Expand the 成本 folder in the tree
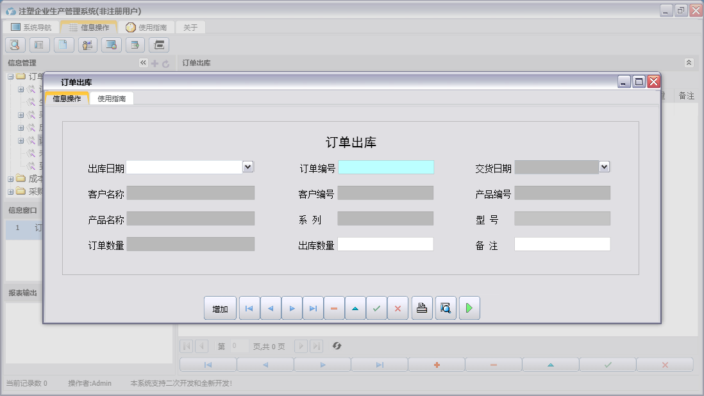704x396 pixels. pyautogui.click(x=10, y=179)
